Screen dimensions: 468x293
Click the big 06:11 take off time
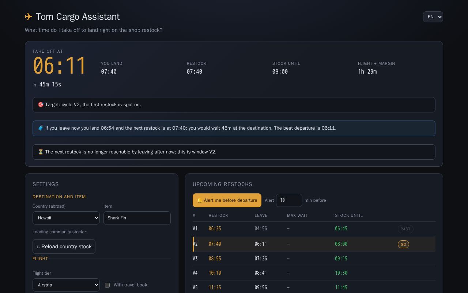[x=60, y=66]
